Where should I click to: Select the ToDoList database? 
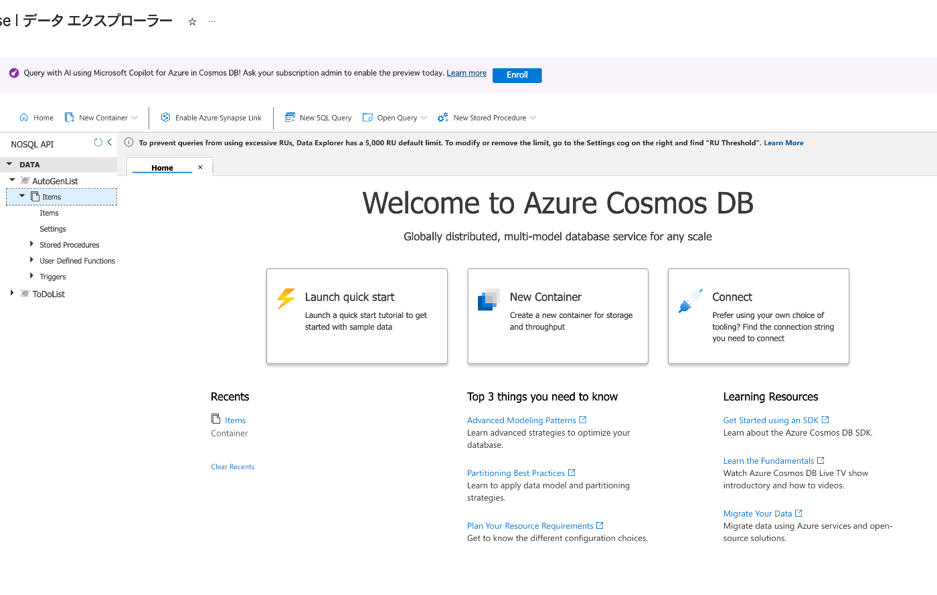[49, 294]
